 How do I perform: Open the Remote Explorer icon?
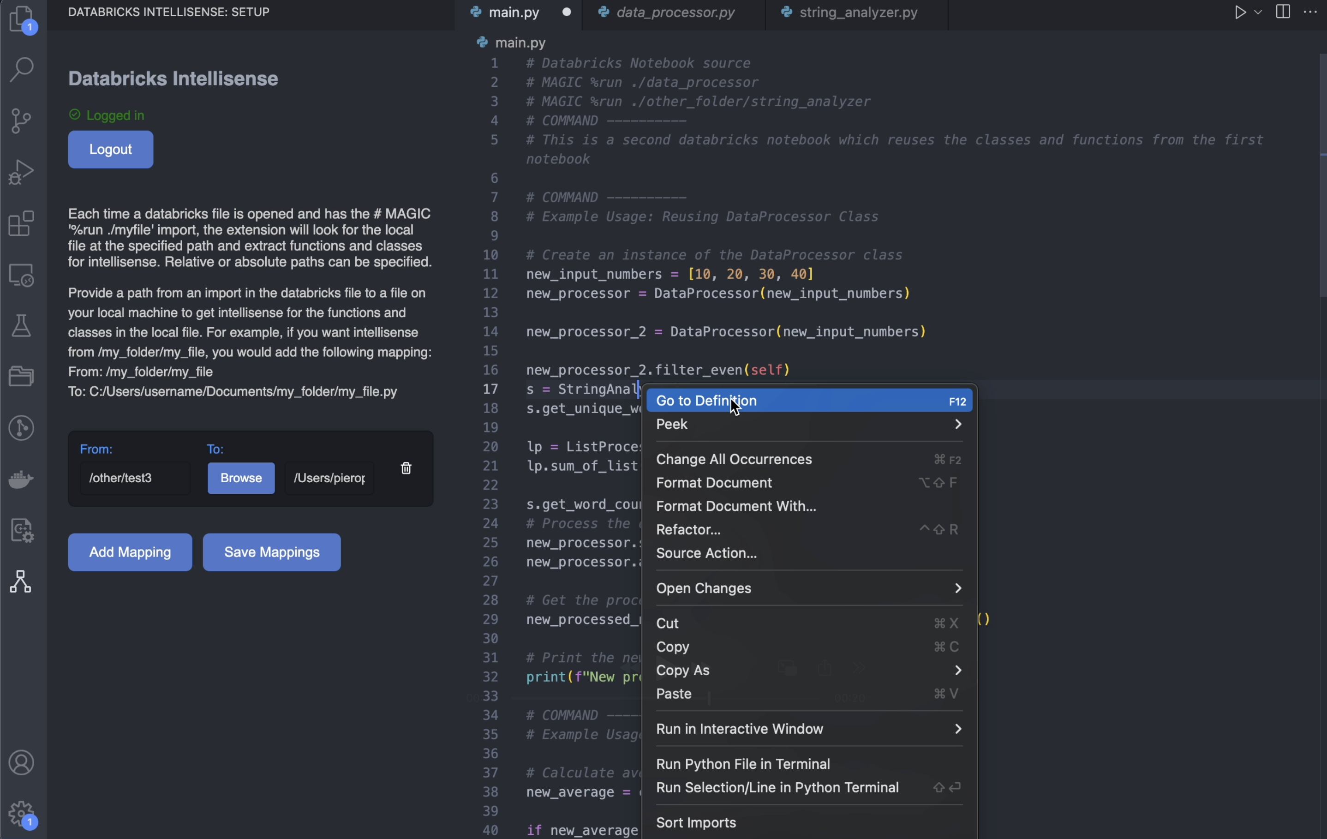pyautogui.click(x=22, y=275)
